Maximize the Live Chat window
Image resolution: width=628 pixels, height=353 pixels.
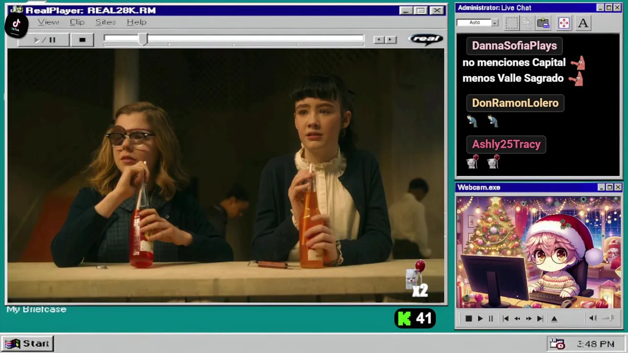click(x=608, y=8)
